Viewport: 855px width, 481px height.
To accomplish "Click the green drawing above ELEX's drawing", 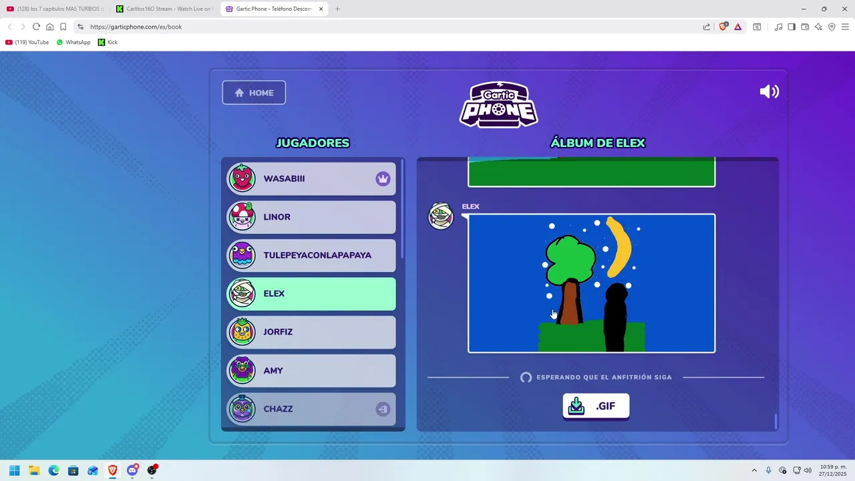I will pyautogui.click(x=592, y=172).
